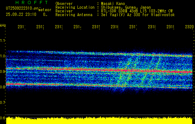Click the 0.9 kHz frequency tick label
Image resolution: width=195 pixels, height=124 pixels.
2,72
